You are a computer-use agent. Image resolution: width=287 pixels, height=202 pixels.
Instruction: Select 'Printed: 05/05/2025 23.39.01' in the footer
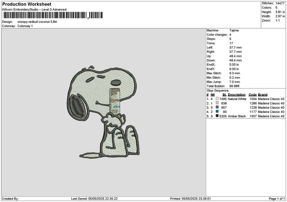pyautogui.click(x=190, y=199)
